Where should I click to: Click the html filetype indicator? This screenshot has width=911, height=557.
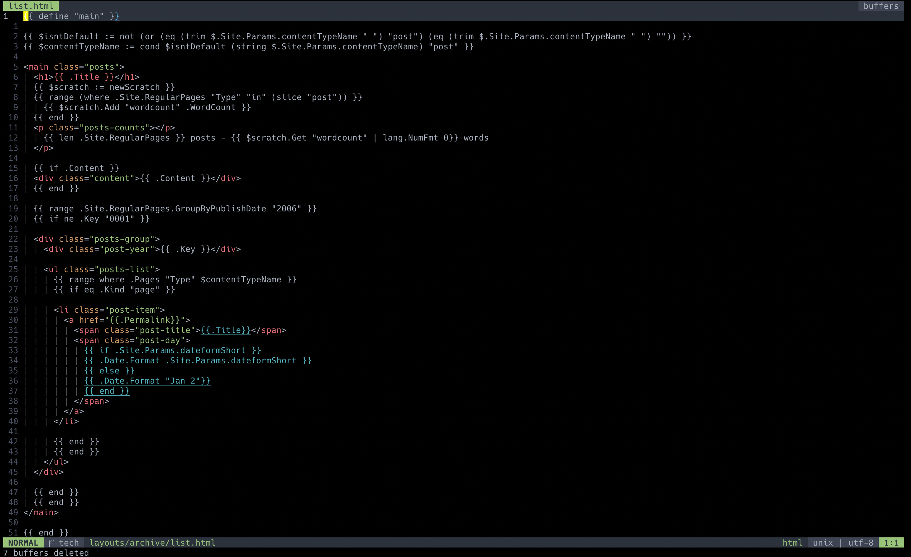pos(792,542)
